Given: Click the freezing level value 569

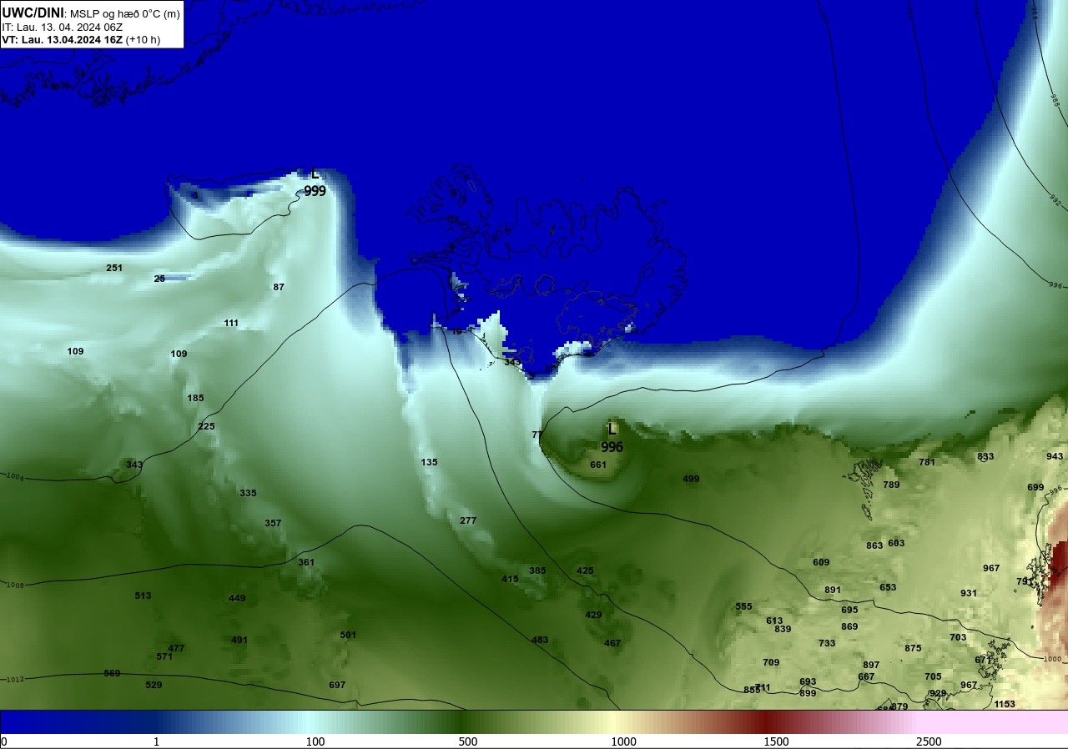Looking at the screenshot, I should pyautogui.click(x=112, y=673).
